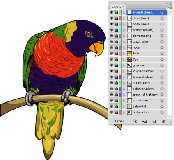
Task: Toggle visibility of yellow tail layer
Action: click(112, 106)
